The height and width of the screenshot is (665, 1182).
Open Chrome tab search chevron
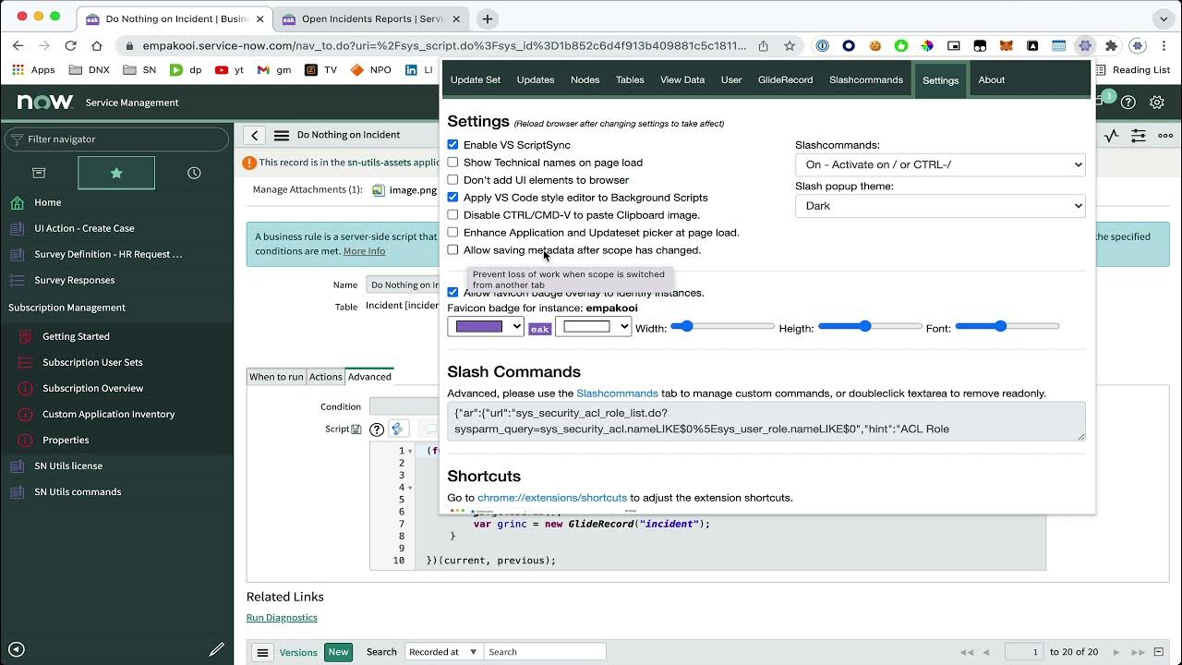1163,18
